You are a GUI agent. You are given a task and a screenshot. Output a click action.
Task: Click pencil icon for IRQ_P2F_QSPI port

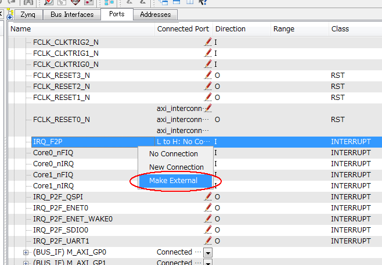208,197
